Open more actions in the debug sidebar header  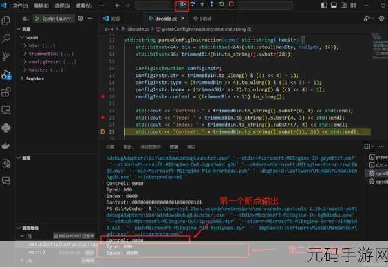pos(90,18)
